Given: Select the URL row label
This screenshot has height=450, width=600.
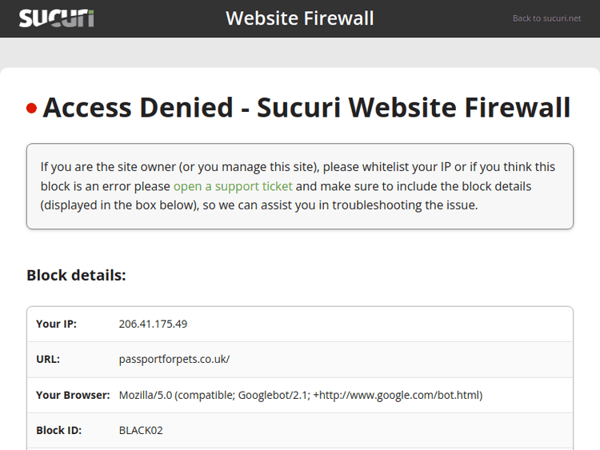Looking at the screenshot, I should click(48, 360).
